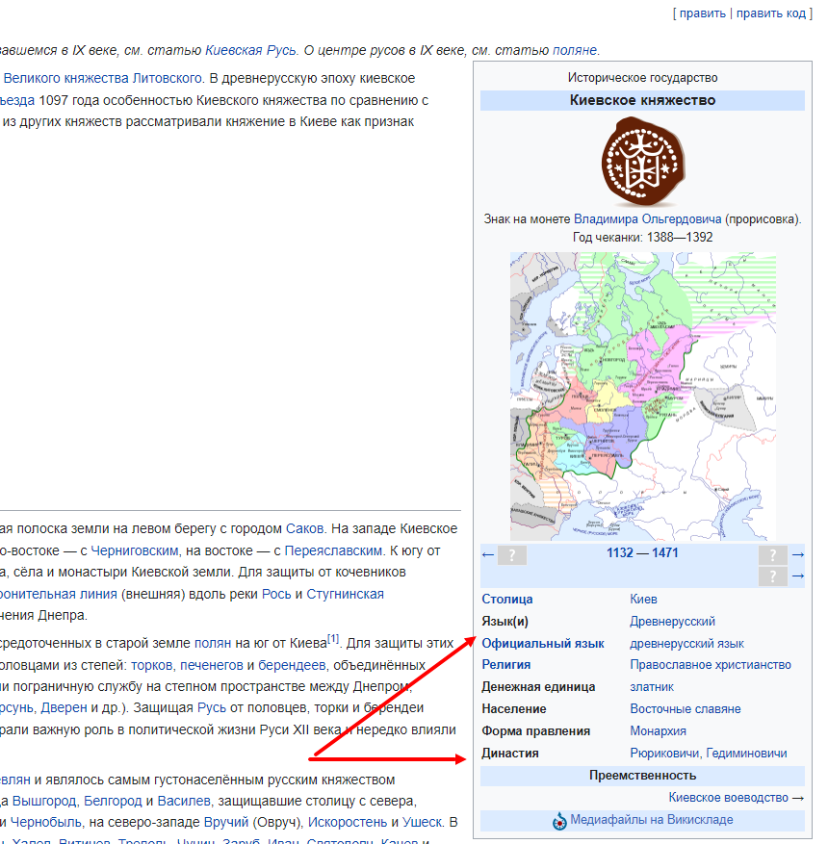Open the Владимира Ольгердовича link
This screenshot has width=828, height=844.
point(647,219)
